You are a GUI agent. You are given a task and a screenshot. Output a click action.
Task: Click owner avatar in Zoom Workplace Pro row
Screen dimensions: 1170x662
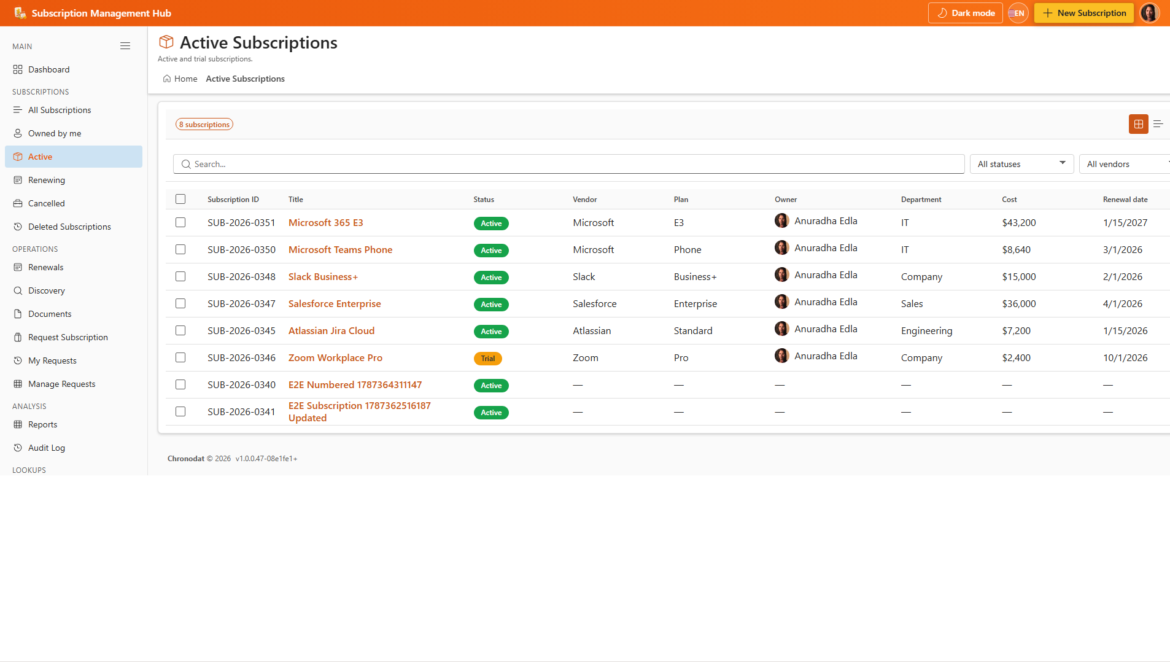(782, 356)
